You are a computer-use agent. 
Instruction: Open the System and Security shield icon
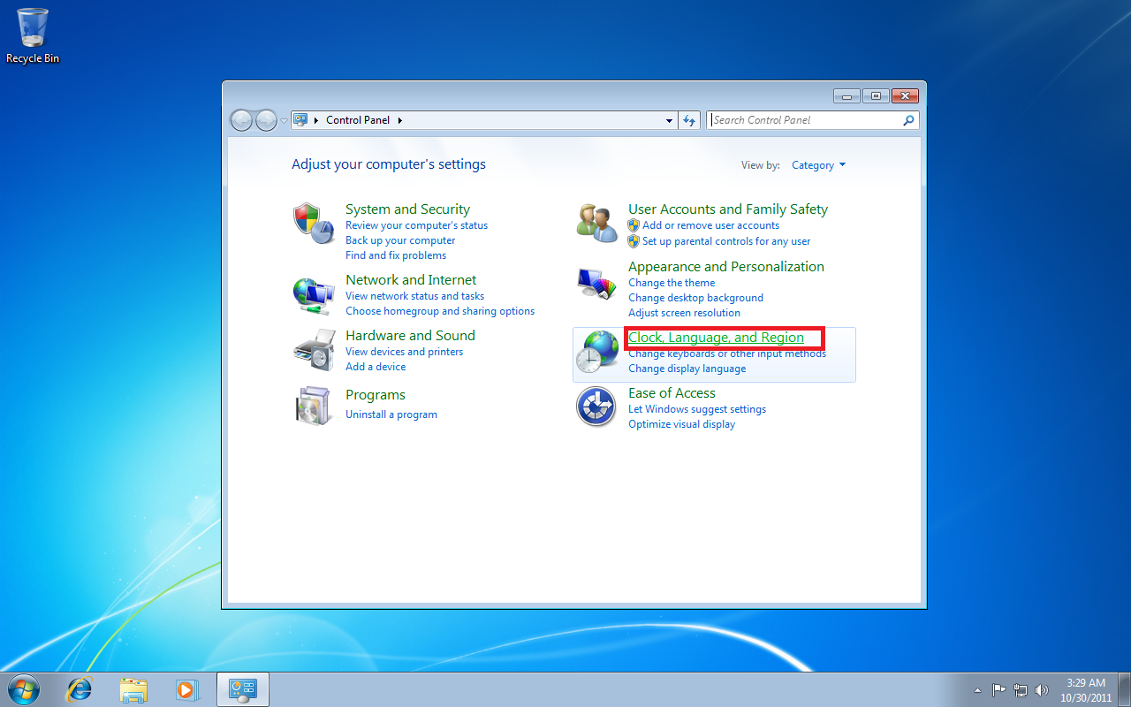tap(314, 224)
